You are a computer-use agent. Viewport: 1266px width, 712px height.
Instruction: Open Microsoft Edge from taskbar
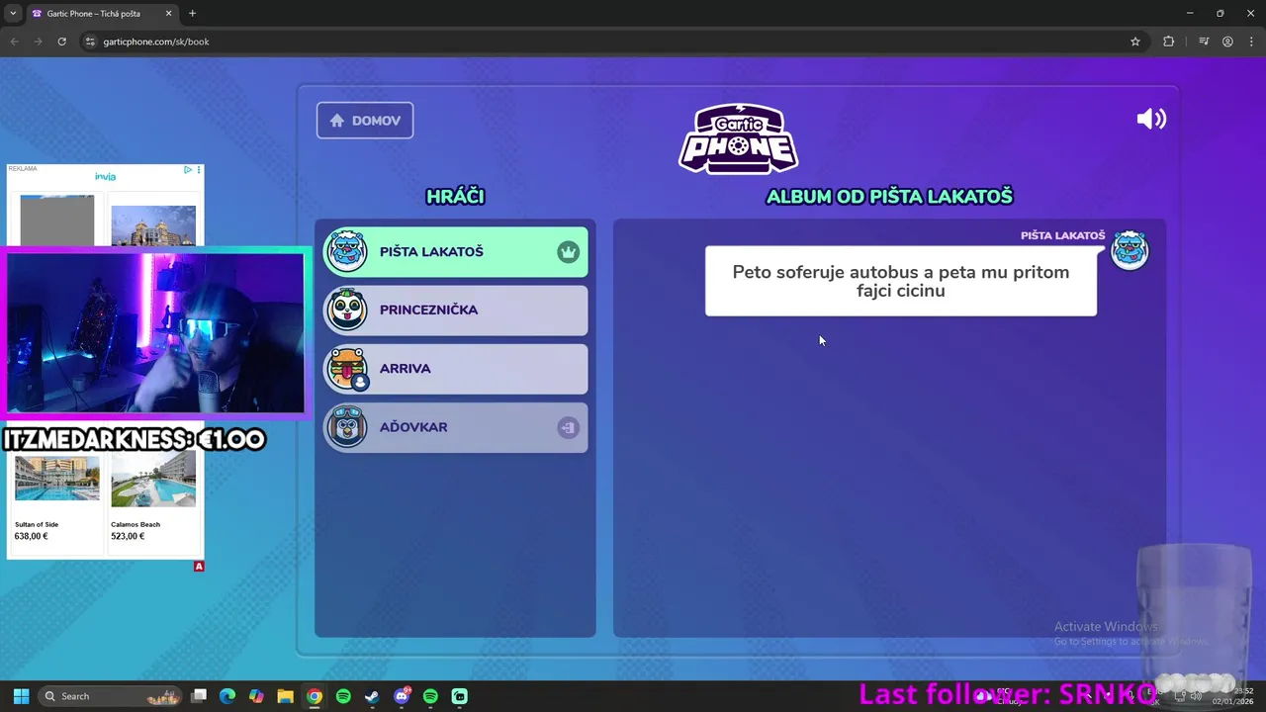[x=227, y=696]
